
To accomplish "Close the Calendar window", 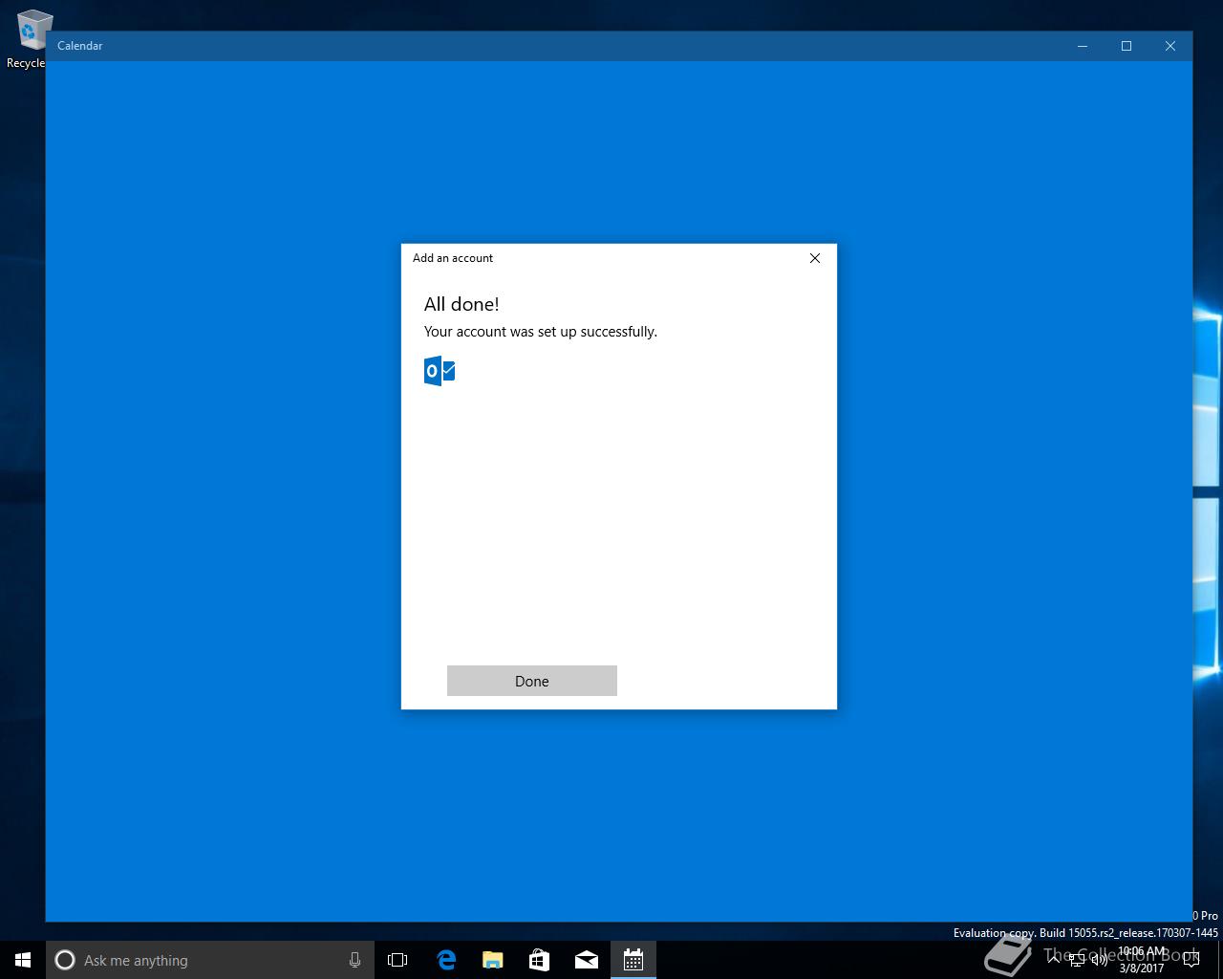I will pyautogui.click(x=1170, y=46).
